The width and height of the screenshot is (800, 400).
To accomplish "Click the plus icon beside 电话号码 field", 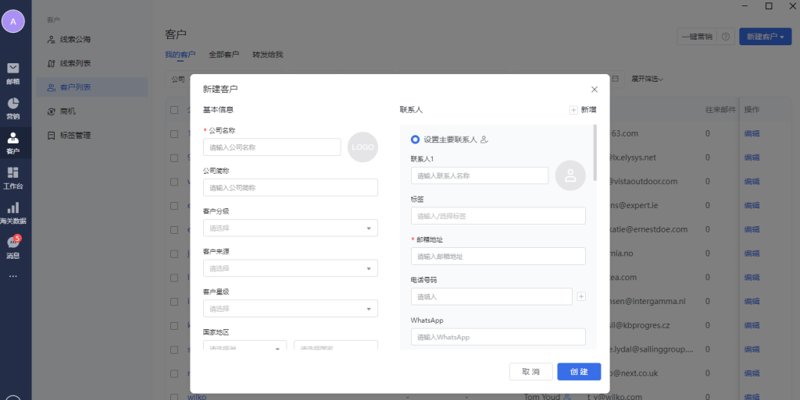I will pos(580,296).
